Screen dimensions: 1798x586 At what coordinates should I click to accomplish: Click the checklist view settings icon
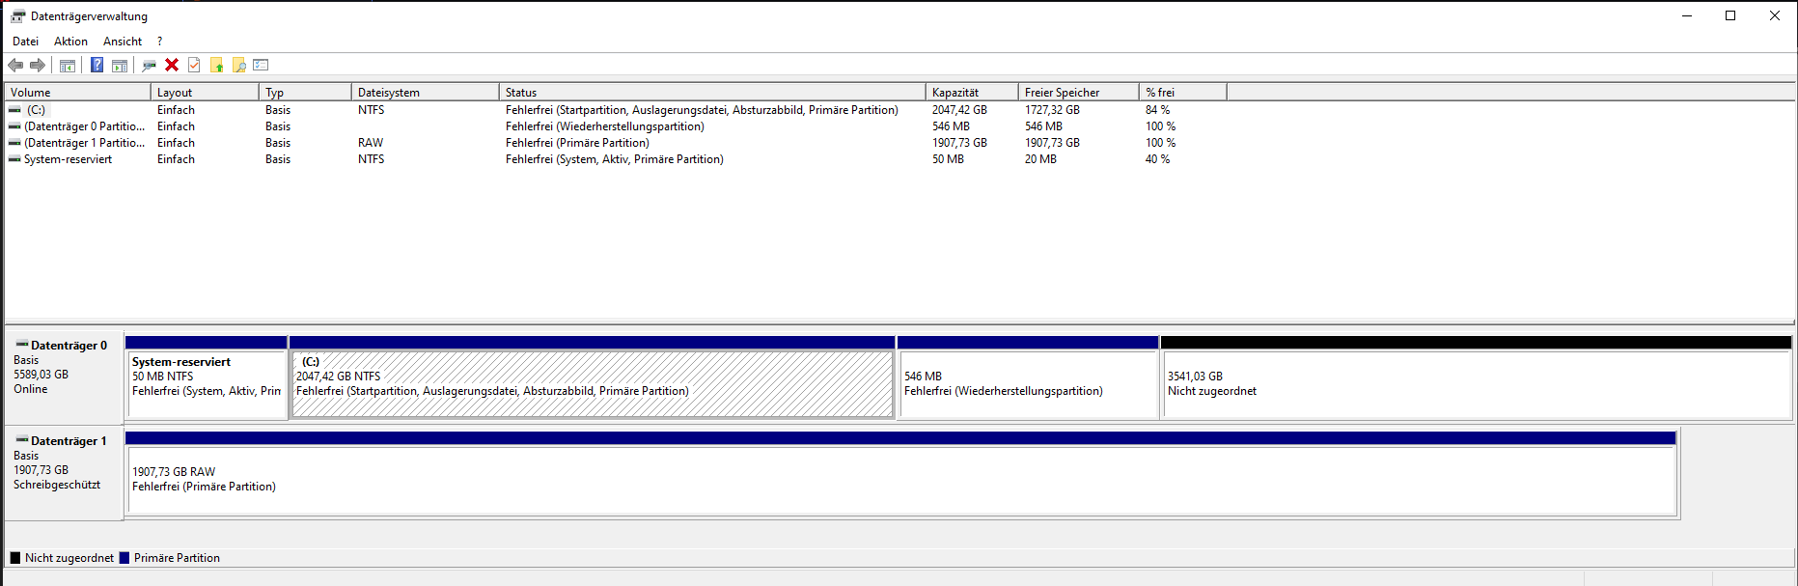[x=261, y=66]
